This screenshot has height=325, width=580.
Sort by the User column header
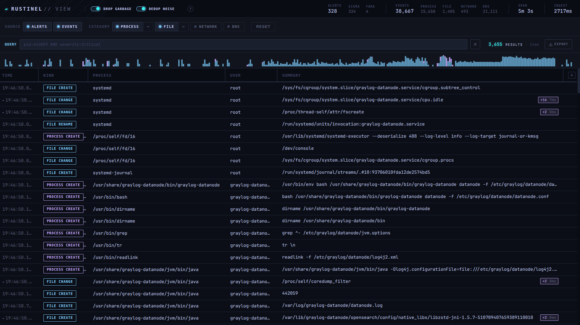(x=235, y=75)
